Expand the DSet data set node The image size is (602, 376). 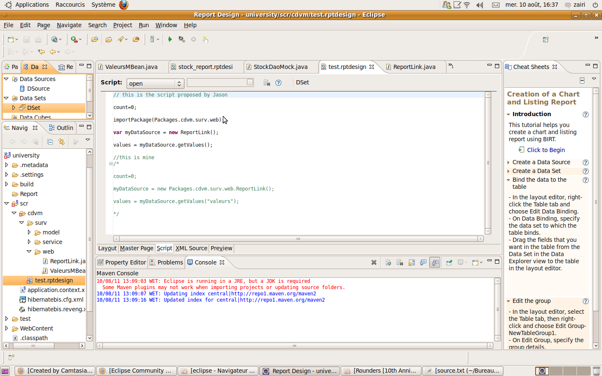[x=14, y=108]
